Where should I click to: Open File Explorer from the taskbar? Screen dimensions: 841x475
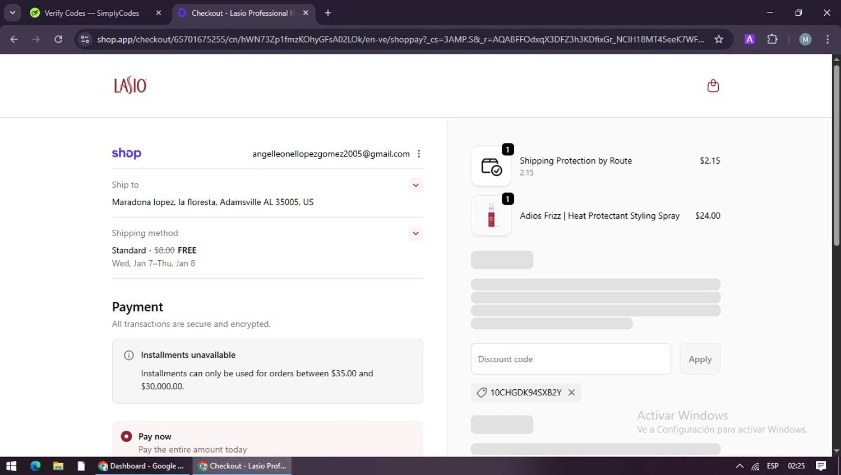(x=58, y=466)
